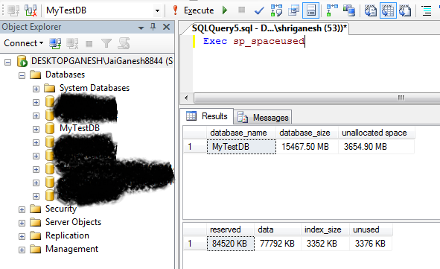Viewport: 440px width, 269px height.
Task: Select the Replication folder
Action: [67, 235]
